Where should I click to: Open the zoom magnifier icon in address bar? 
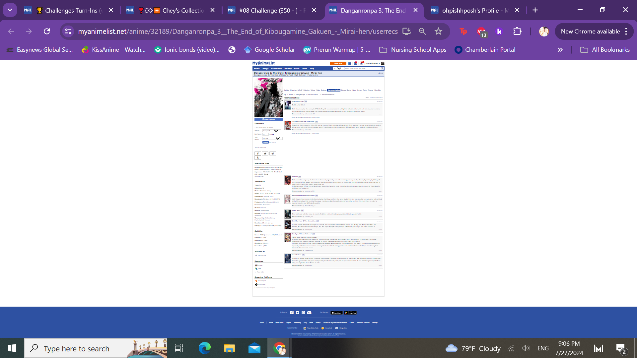click(422, 31)
